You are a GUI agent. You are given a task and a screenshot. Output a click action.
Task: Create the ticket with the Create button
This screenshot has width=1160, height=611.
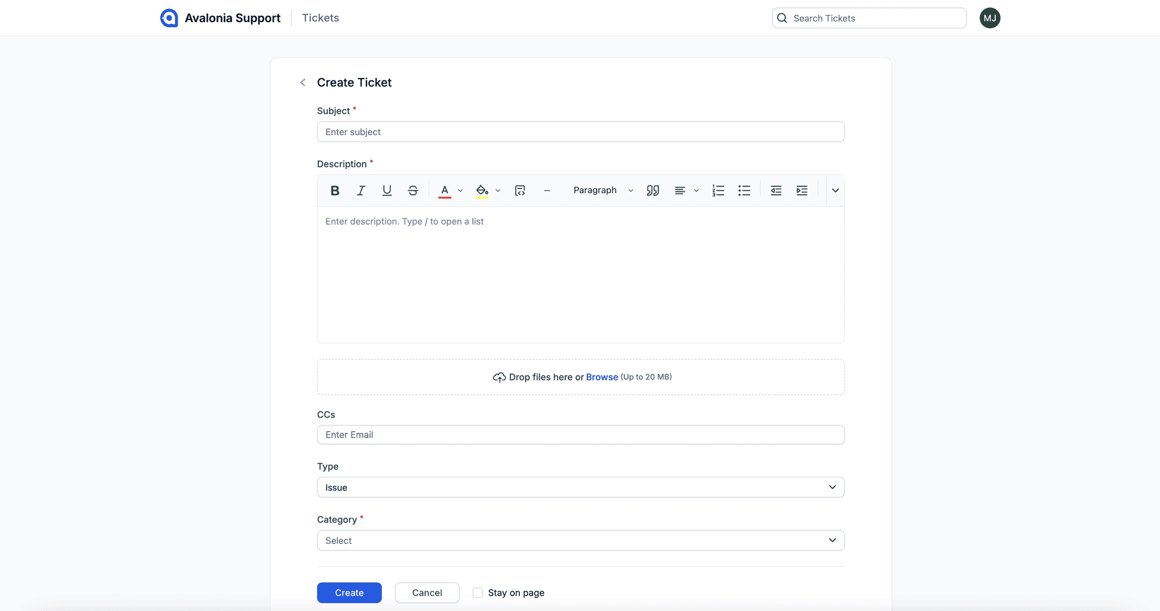pyautogui.click(x=349, y=592)
